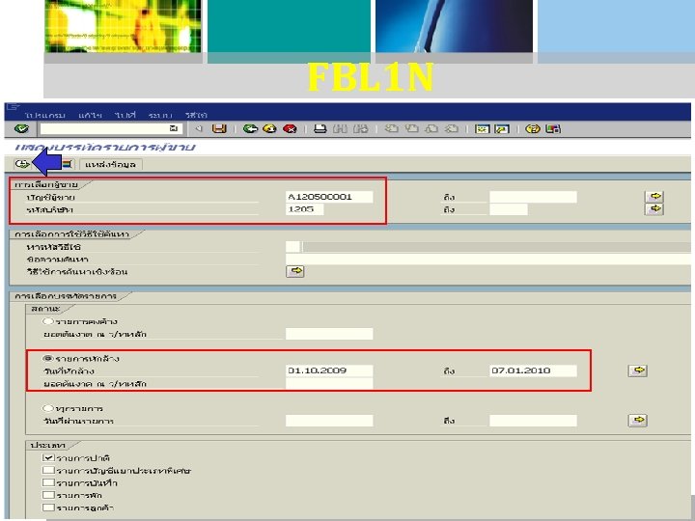
Task: Click the clearing date 'to' field 07.01.2010
Action: (x=533, y=370)
